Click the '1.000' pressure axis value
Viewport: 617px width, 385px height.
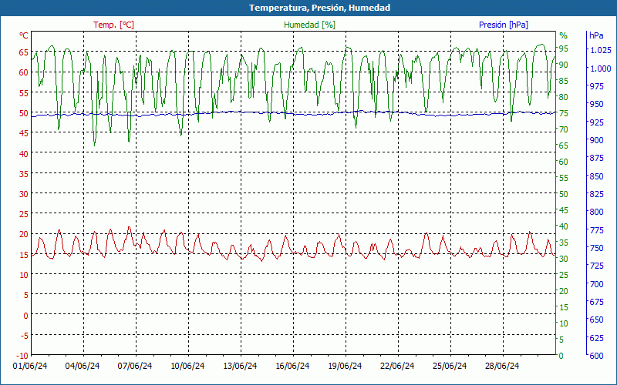point(601,69)
